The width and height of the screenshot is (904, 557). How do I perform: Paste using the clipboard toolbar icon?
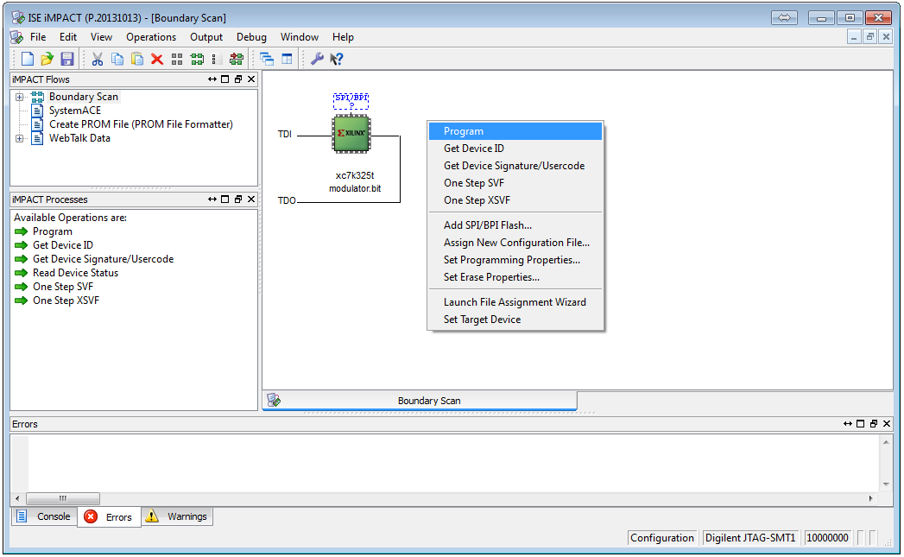[x=137, y=59]
